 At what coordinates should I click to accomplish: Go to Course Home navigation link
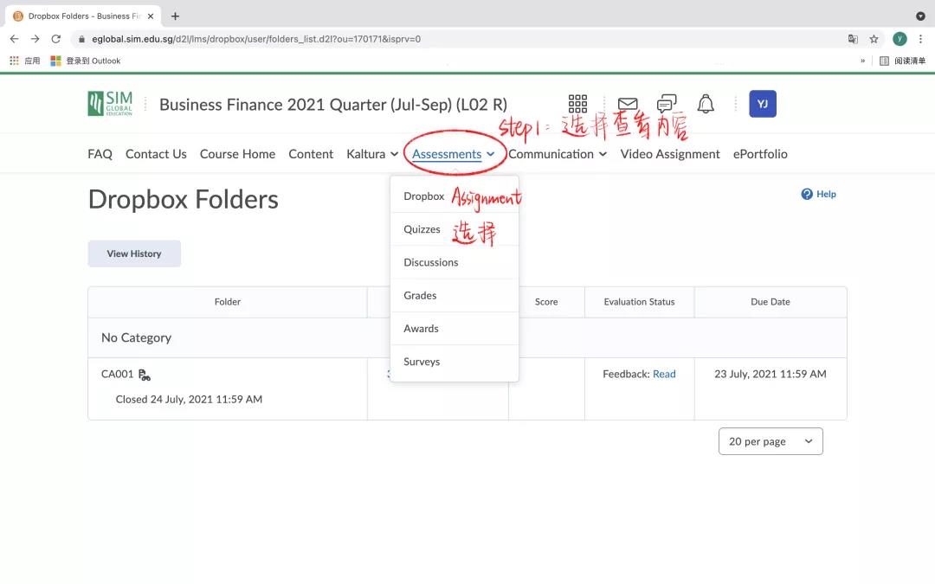coord(237,154)
